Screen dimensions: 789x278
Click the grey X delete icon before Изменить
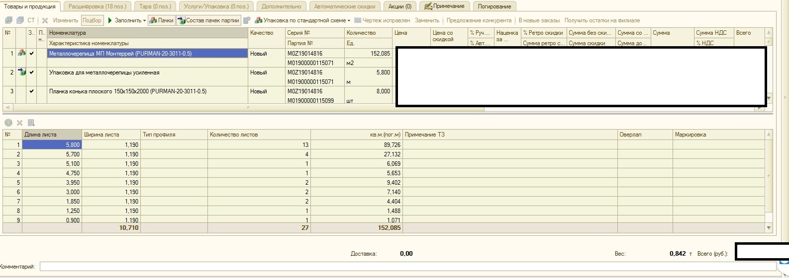click(x=45, y=20)
